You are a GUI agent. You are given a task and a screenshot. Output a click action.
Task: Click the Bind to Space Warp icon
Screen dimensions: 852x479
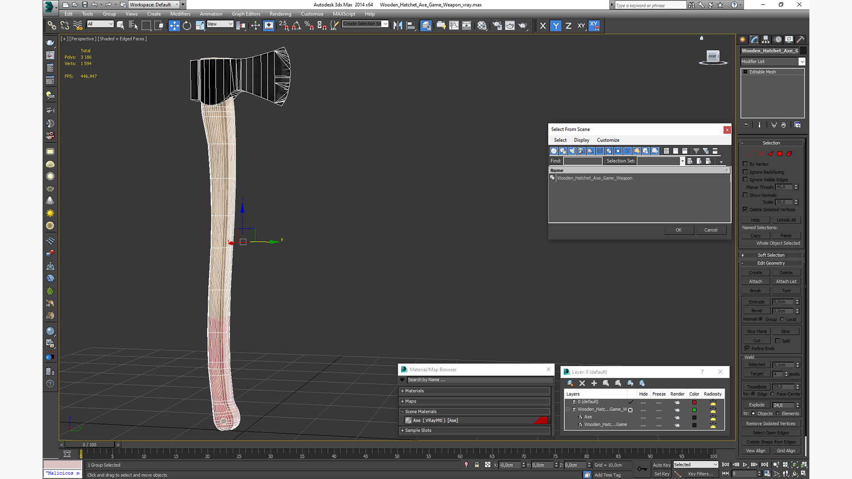[78, 26]
